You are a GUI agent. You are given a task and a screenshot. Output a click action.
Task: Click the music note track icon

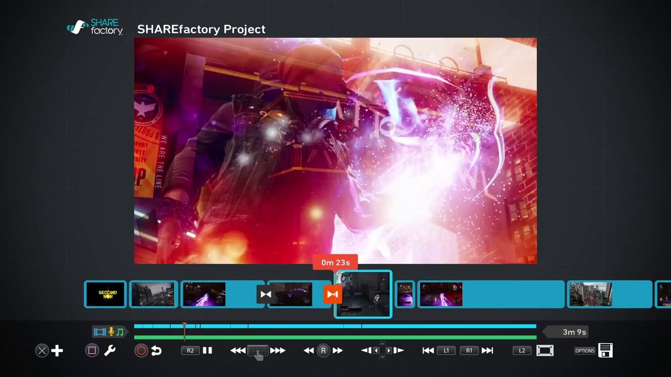[120, 332]
